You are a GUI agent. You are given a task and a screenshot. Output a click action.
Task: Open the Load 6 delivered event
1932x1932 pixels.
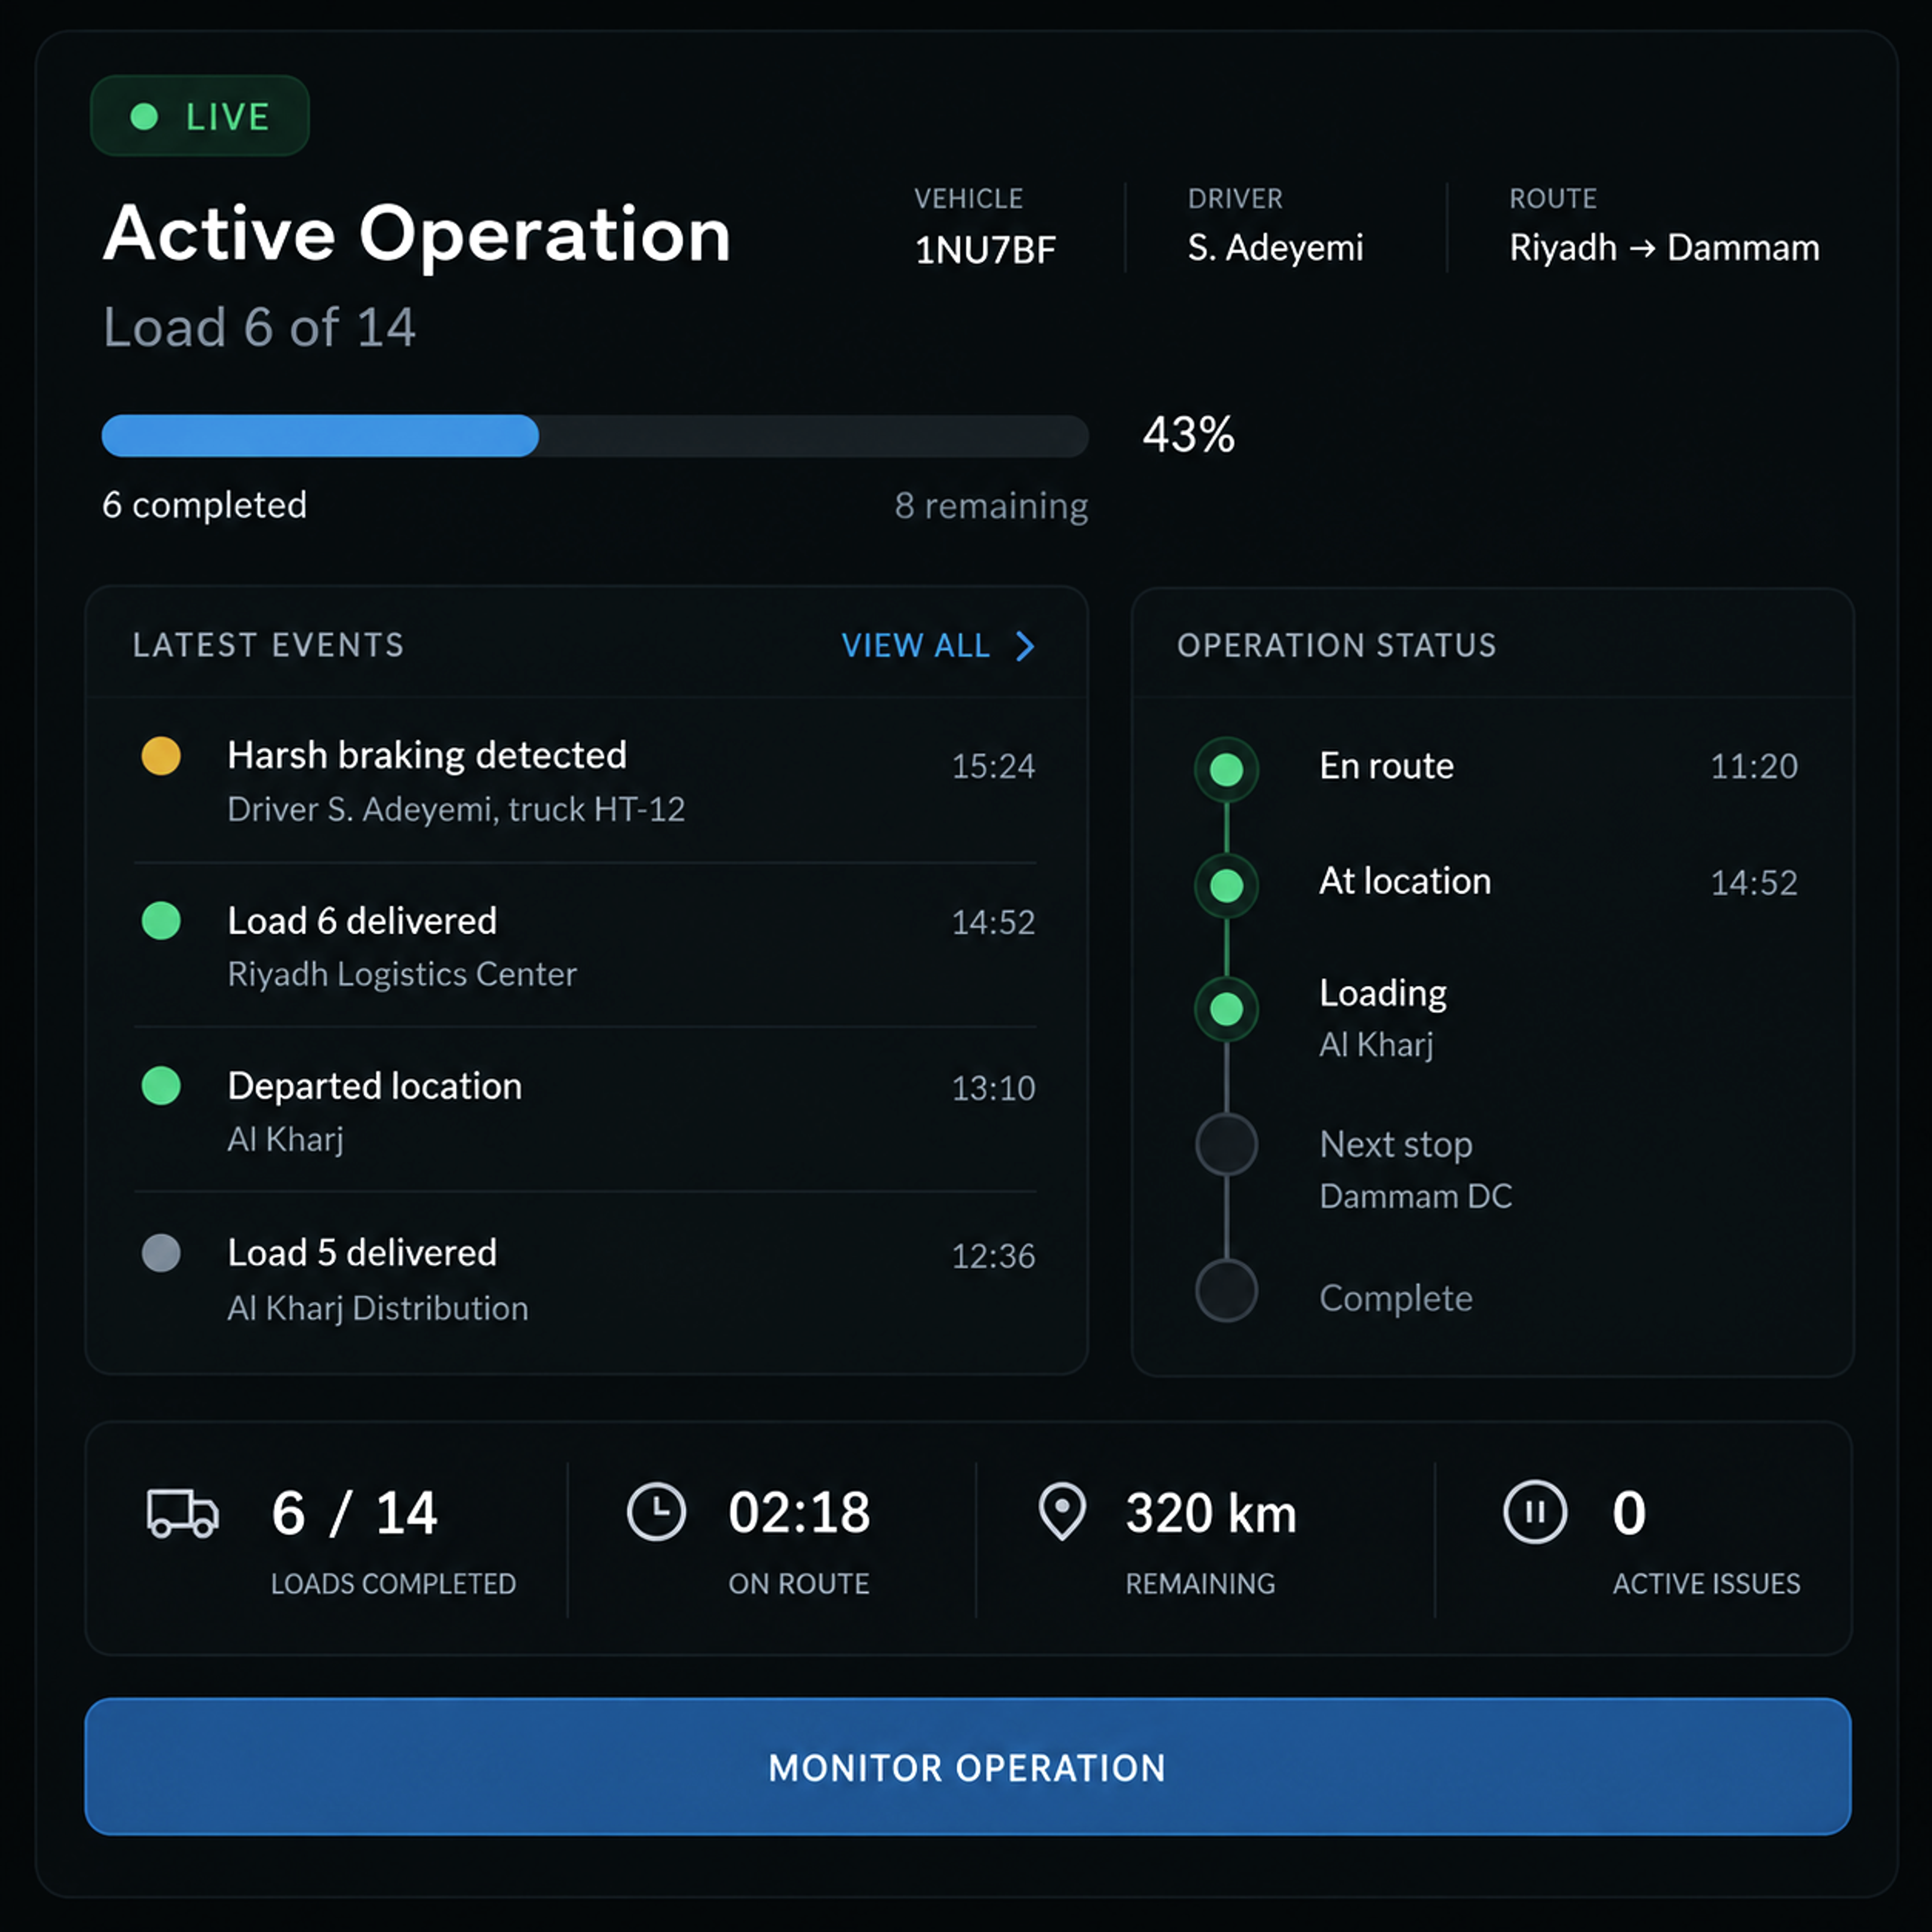point(585,946)
